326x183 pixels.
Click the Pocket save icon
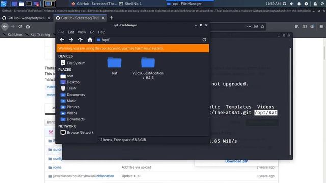(256, 27)
